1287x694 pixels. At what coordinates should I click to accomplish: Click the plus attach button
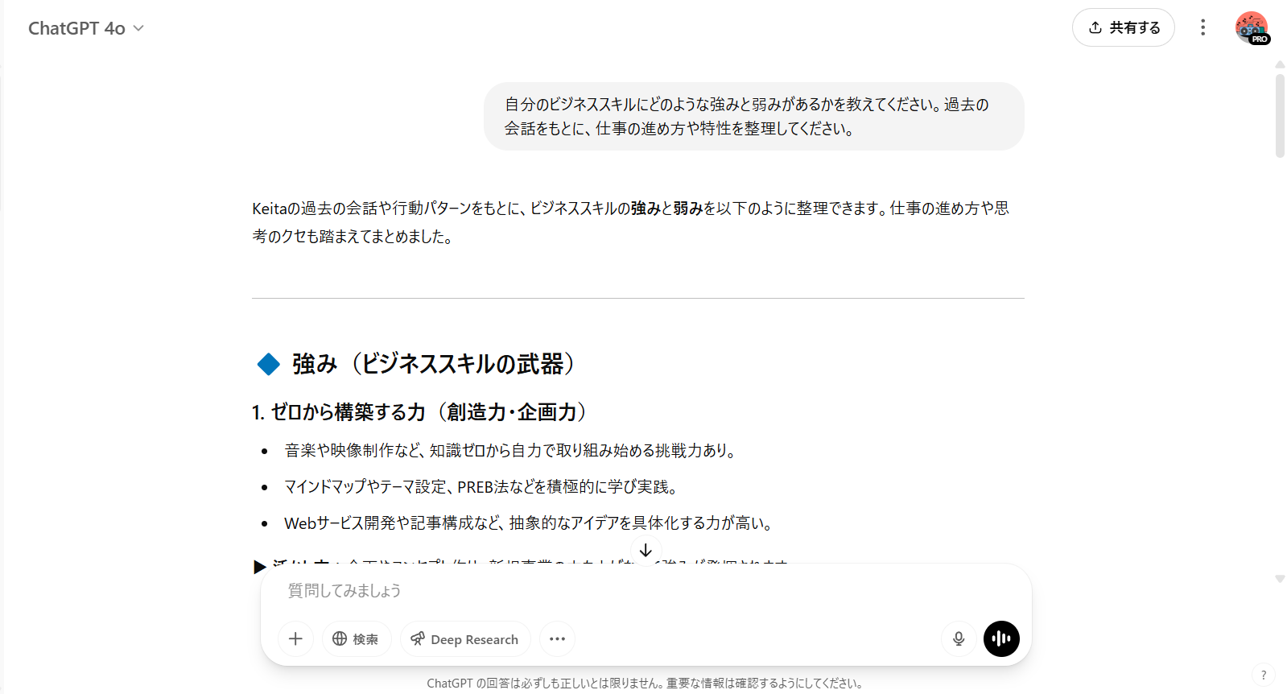coord(295,638)
